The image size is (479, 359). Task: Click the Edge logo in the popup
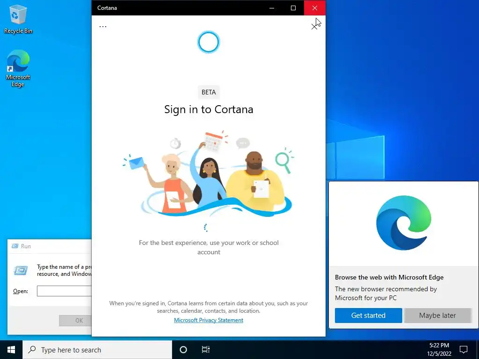tap(404, 223)
